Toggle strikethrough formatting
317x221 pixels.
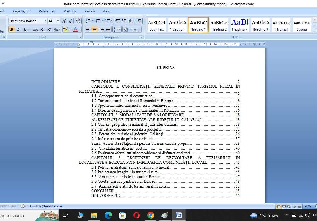click(x=35, y=29)
